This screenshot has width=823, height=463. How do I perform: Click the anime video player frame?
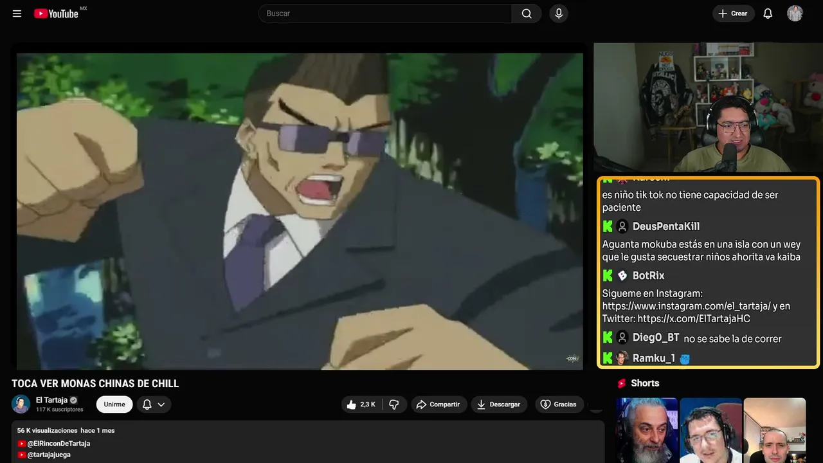pyautogui.click(x=300, y=211)
